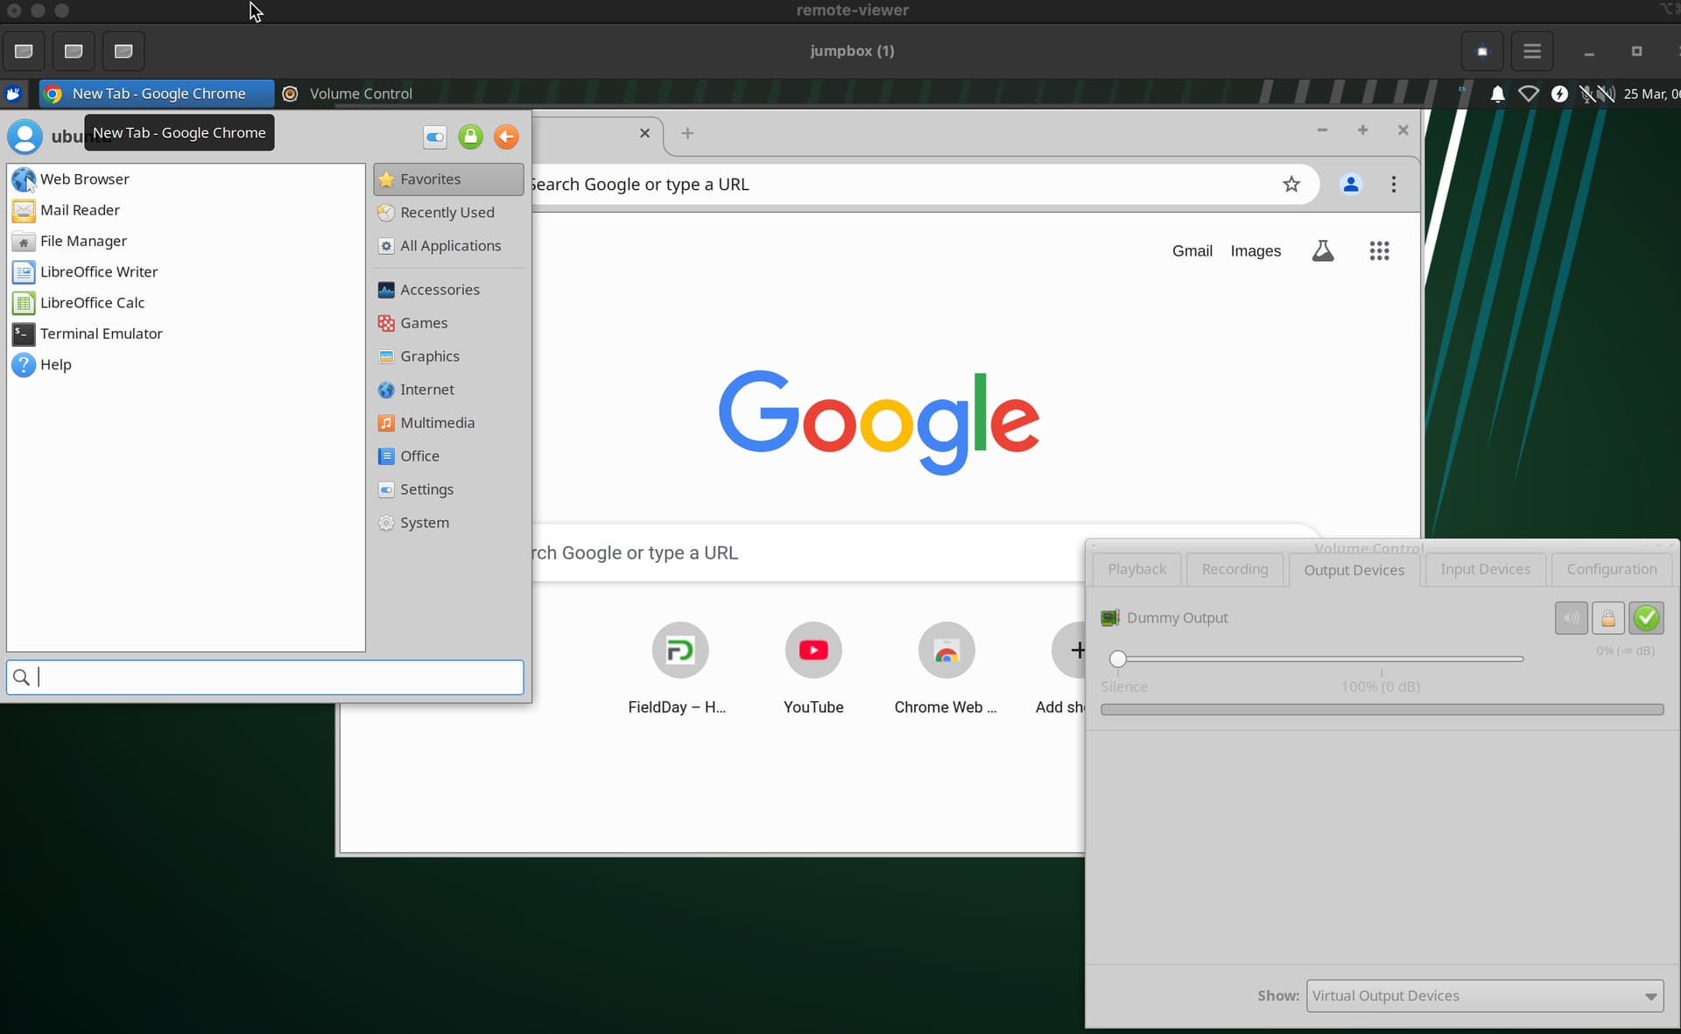1681x1034 pixels.
Task: Click notification bell in system tray
Action: point(1498,94)
